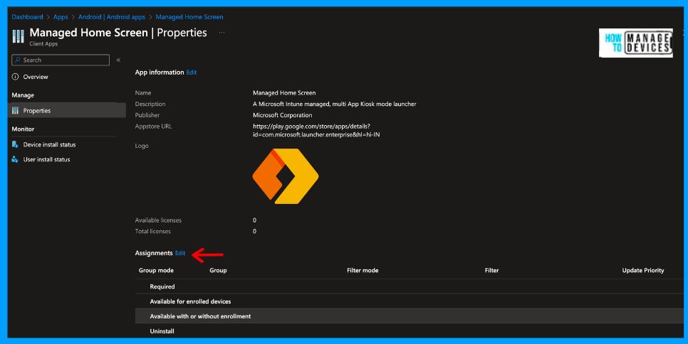The image size is (688, 344).
Task: Collapse the sidebar with double chevron
Action: click(x=118, y=60)
